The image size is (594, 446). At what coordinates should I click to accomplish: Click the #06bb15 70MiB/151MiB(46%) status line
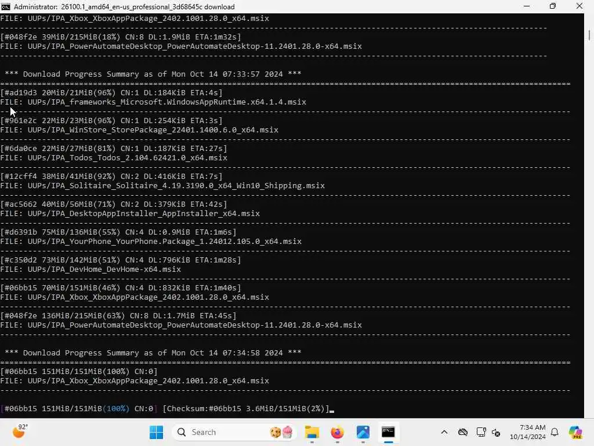point(121,288)
